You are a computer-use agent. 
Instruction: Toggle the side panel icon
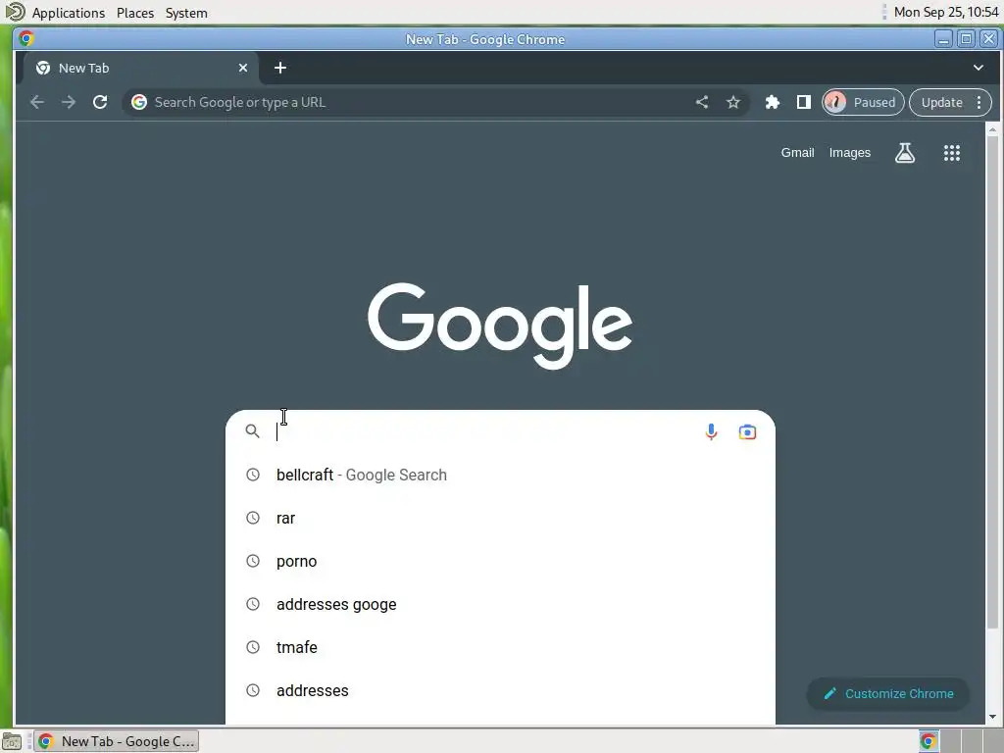click(x=804, y=102)
